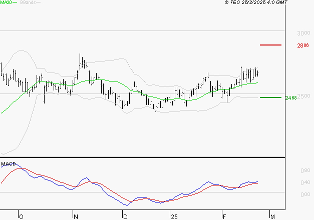This screenshot has width=314, height=220.
Task: Click the MA20 legend label
Action: pos(6,2)
